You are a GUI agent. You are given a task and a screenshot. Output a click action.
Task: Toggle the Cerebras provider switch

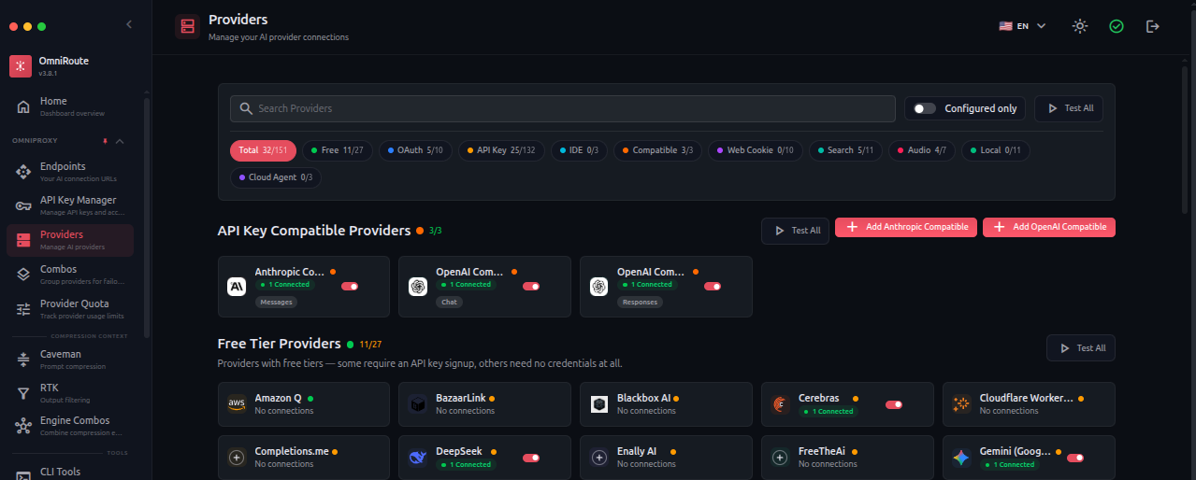(894, 404)
